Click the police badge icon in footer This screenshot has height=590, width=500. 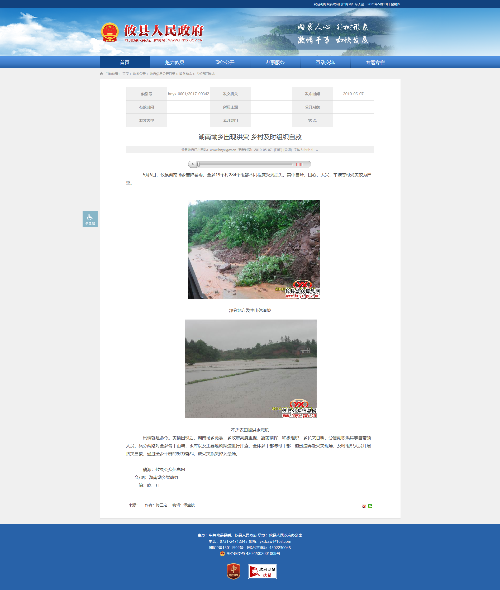pos(222,553)
